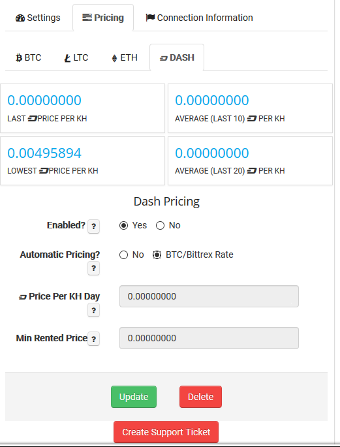Image resolution: width=340 pixels, height=447 pixels.
Task: Set Automatic Pricing to No
Action: pyautogui.click(x=123, y=254)
